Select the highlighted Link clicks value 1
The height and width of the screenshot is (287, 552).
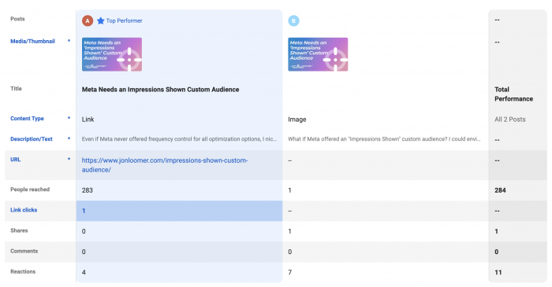179,211
